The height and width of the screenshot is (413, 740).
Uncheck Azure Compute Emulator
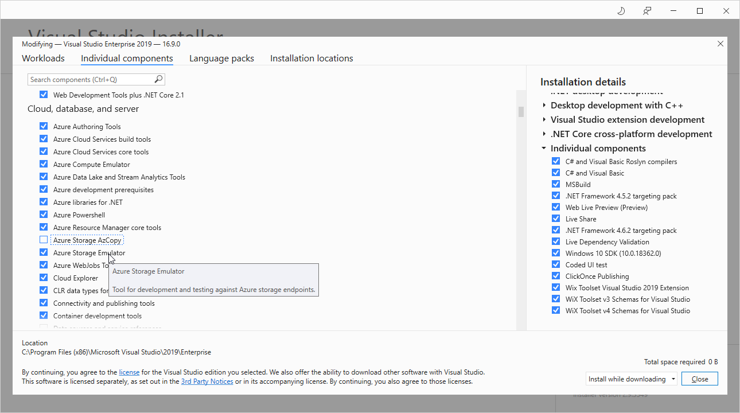(x=44, y=164)
